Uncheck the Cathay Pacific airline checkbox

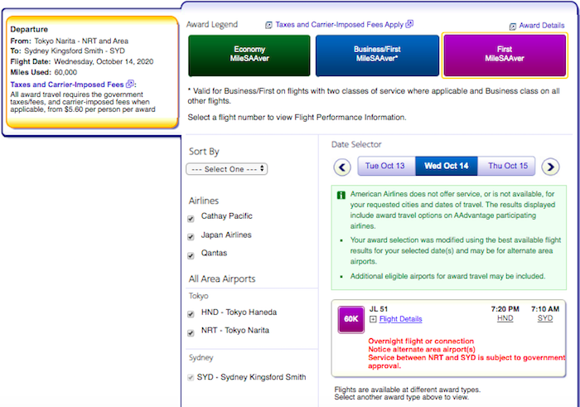point(191,217)
